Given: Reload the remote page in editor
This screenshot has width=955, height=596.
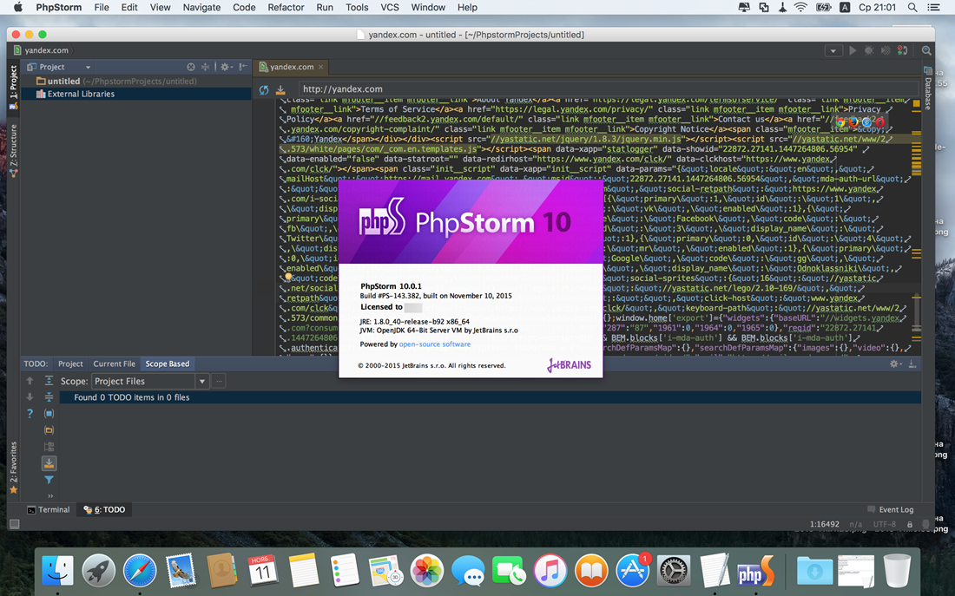Looking at the screenshot, I should pyautogui.click(x=264, y=89).
